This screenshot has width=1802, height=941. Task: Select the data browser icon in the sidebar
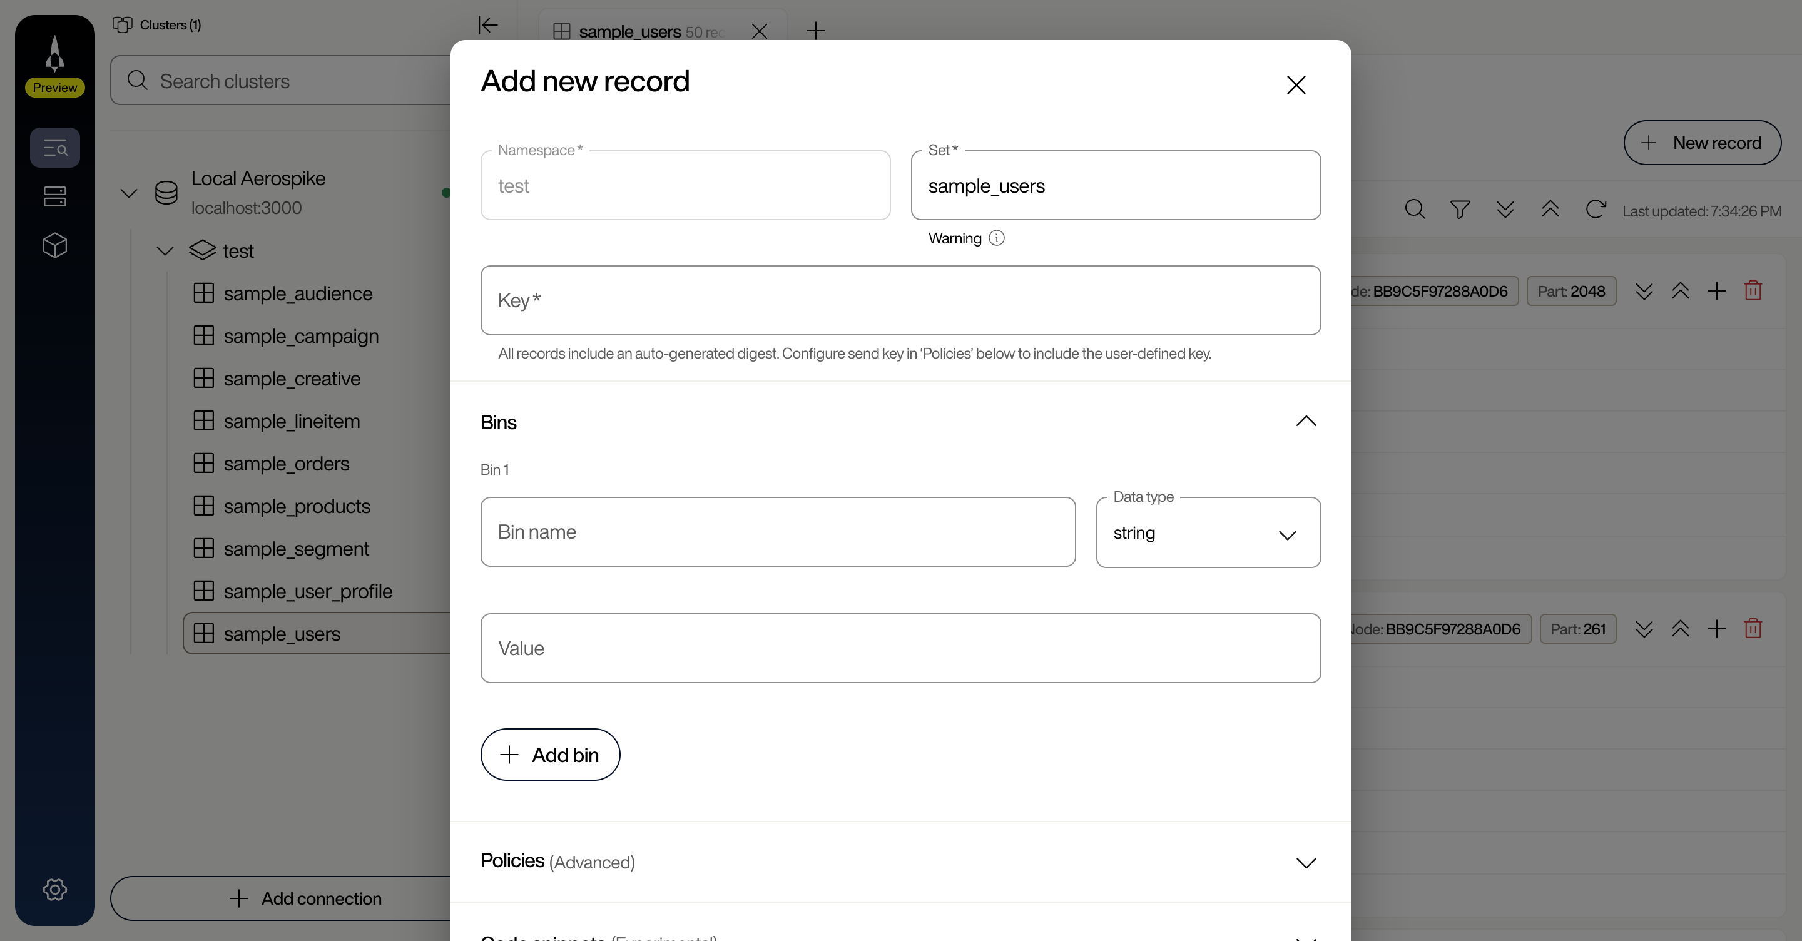click(54, 148)
